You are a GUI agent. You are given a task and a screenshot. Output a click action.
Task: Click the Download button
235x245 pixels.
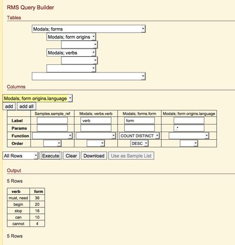(94, 156)
